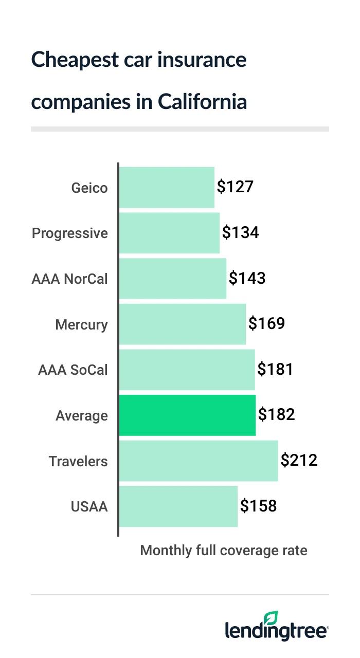The width and height of the screenshot is (360, 658).
Task: Click the Average axis label
Action: pyautogui.click(x=82, y=416)
